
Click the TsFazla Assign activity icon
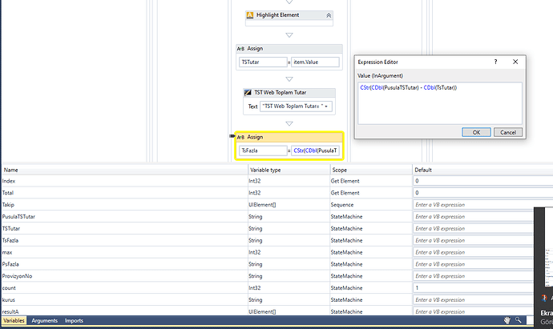[240, 137]
